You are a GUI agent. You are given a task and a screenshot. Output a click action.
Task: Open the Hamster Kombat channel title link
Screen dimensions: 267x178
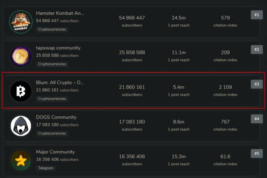(60, 13)
